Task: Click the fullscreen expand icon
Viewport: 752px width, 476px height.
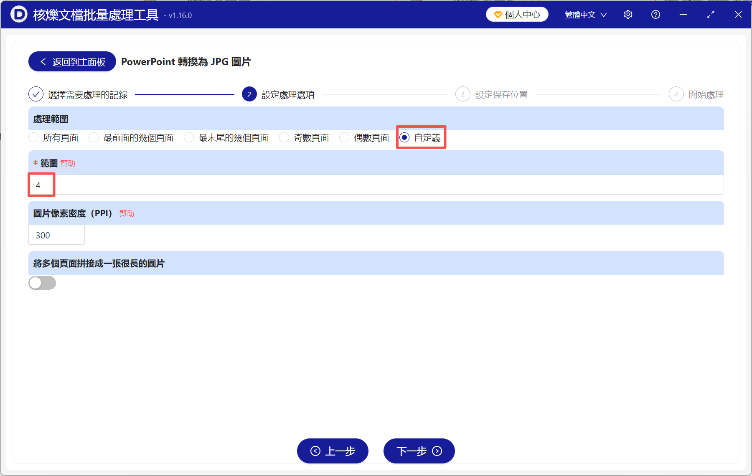Action: [x=711, y=14]
